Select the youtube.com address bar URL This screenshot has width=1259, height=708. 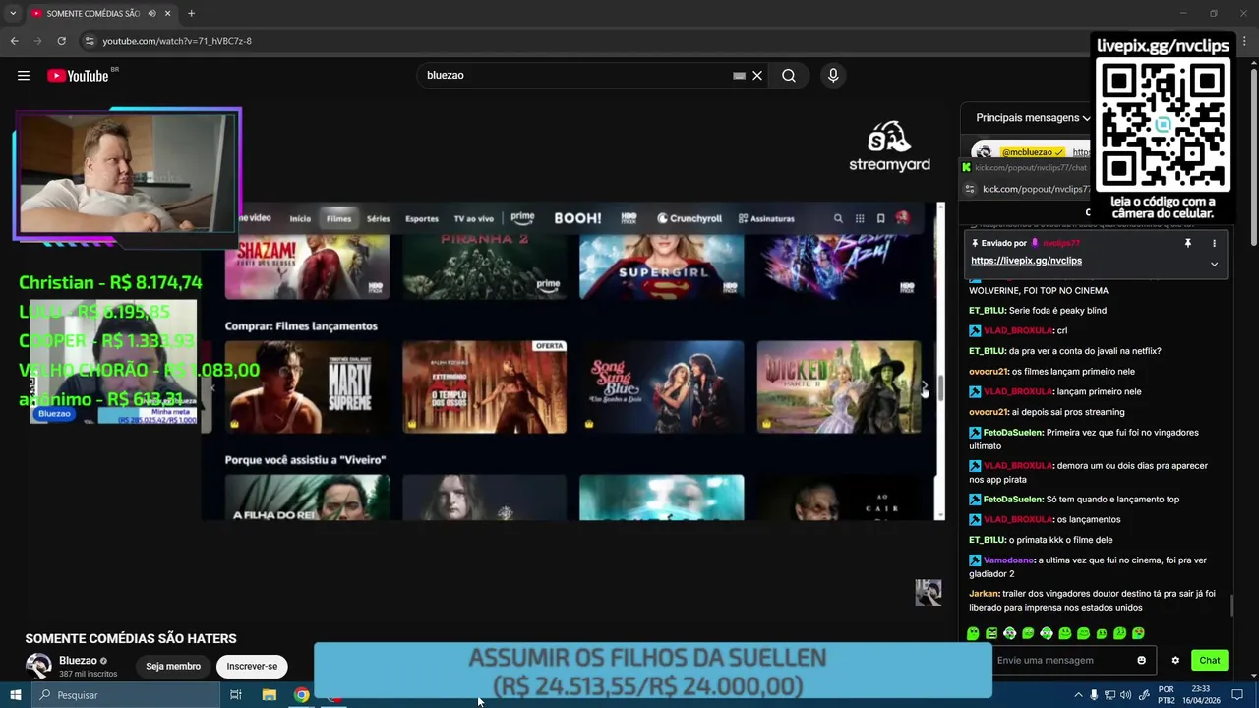pyautogui.click(x=177, y=41)
